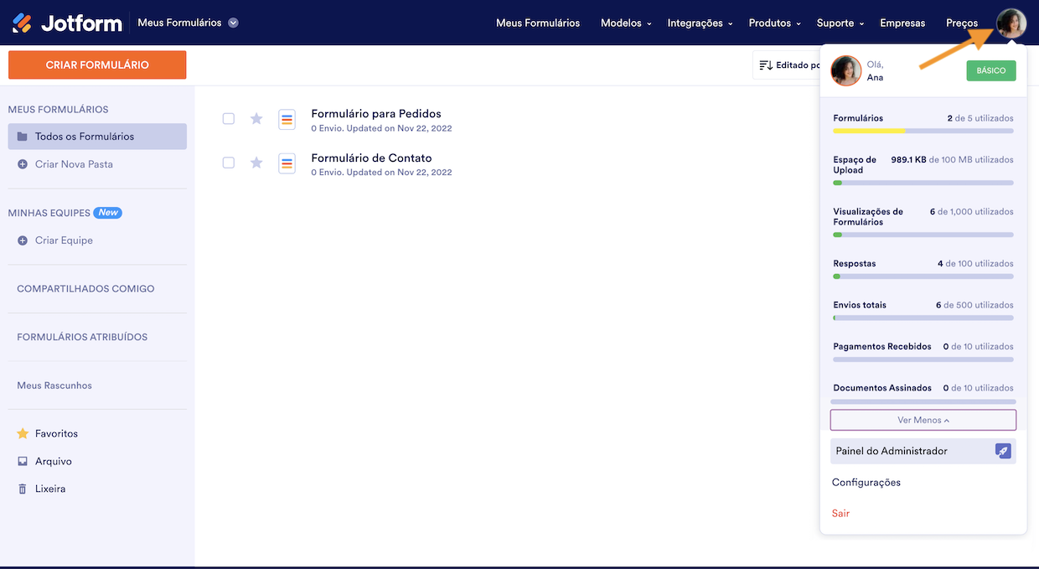Click plus icon next to Criar Equipe
Screen dimensions: 1039x569
point(23,241)
